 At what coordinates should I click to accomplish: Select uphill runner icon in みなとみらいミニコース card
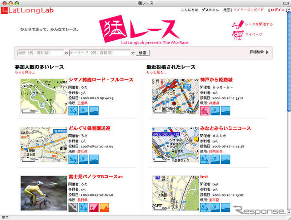(x=215, y=159)
